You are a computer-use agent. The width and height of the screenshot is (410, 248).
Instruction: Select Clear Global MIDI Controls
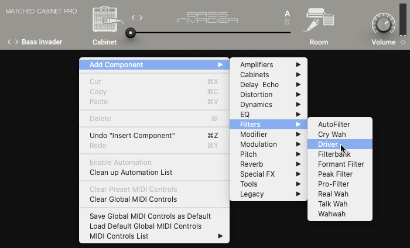(x=154, y=199)
